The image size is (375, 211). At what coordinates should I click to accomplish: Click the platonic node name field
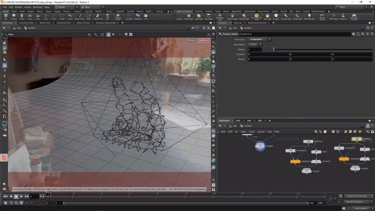[x=294, y=34]
